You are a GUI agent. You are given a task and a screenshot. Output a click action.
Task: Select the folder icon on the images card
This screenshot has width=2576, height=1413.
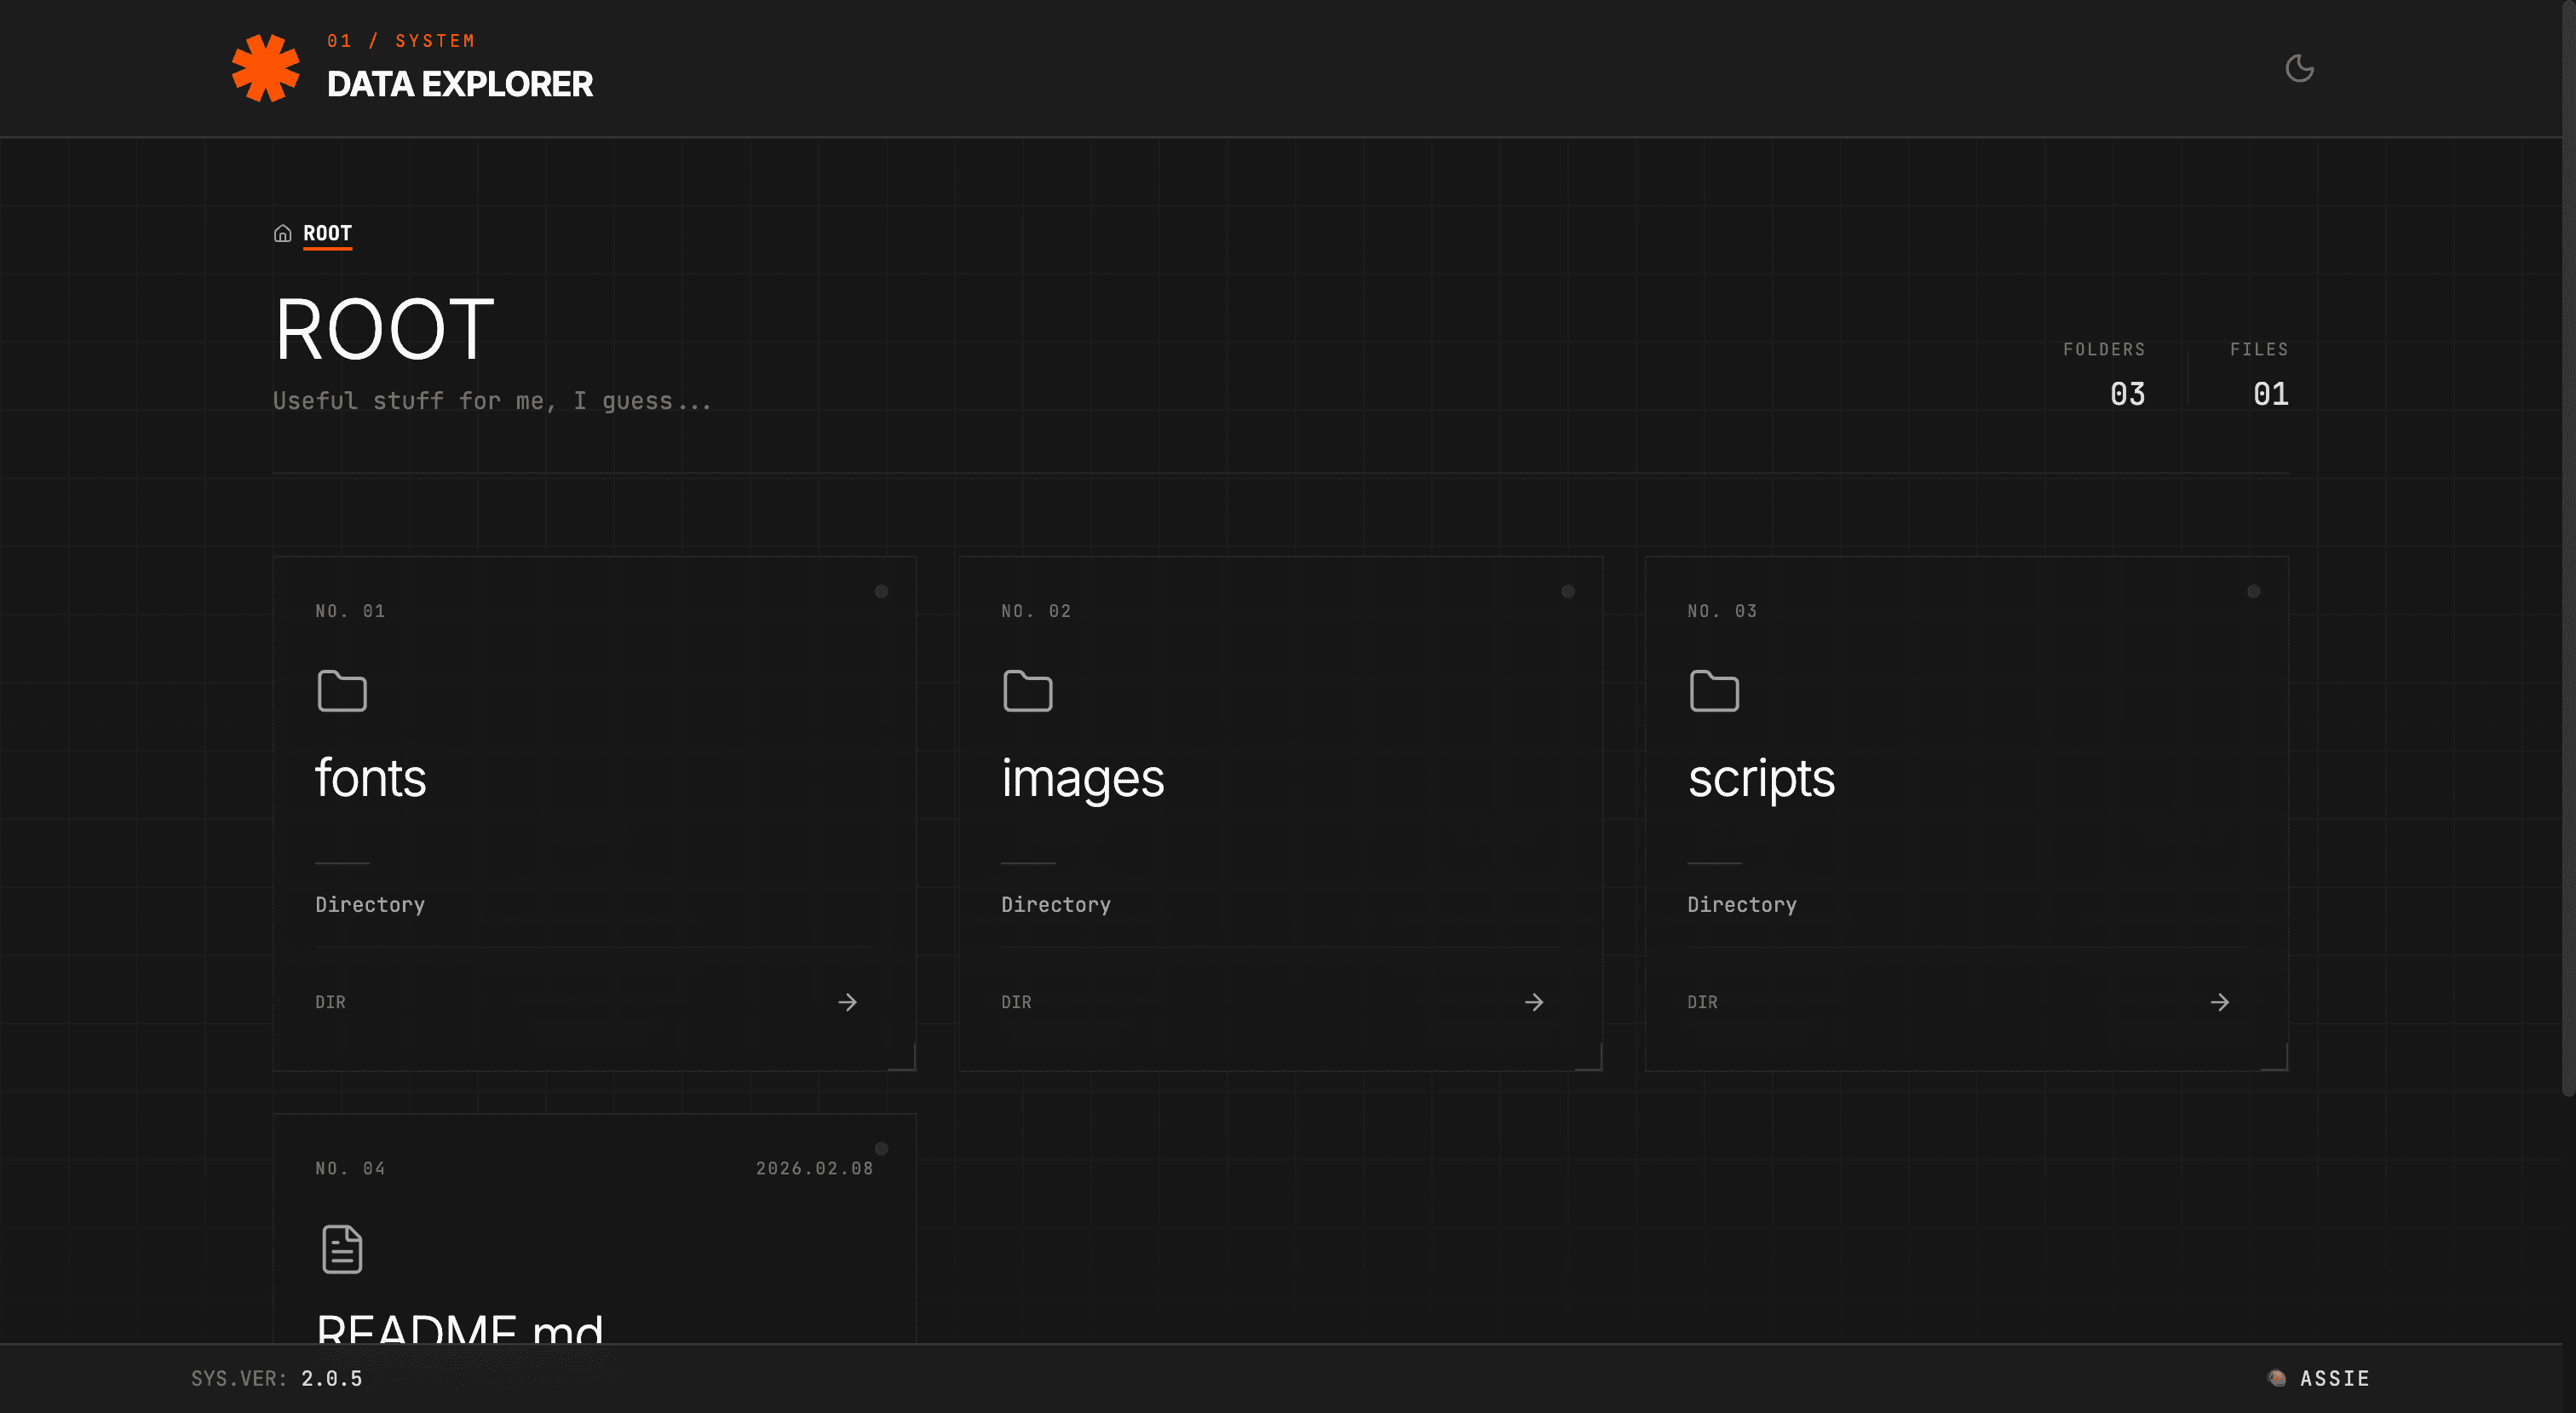[1027, 690]
